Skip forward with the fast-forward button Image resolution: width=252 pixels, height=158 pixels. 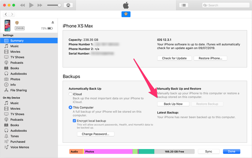(x=40, y=5)
